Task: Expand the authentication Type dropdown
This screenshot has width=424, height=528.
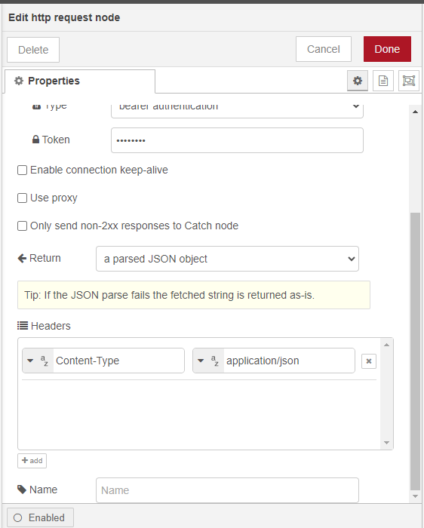Action: coord(237,107)
